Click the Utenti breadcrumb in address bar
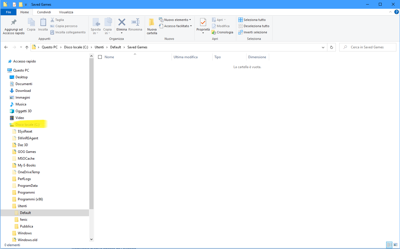Image resolution: width=400 pixels, height=249 pixels. (99, 47)
